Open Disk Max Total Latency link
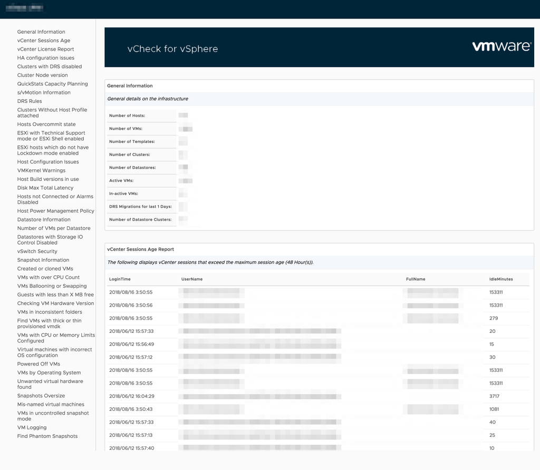This screenshot has height=470, width=540. (x=45, y=187)
